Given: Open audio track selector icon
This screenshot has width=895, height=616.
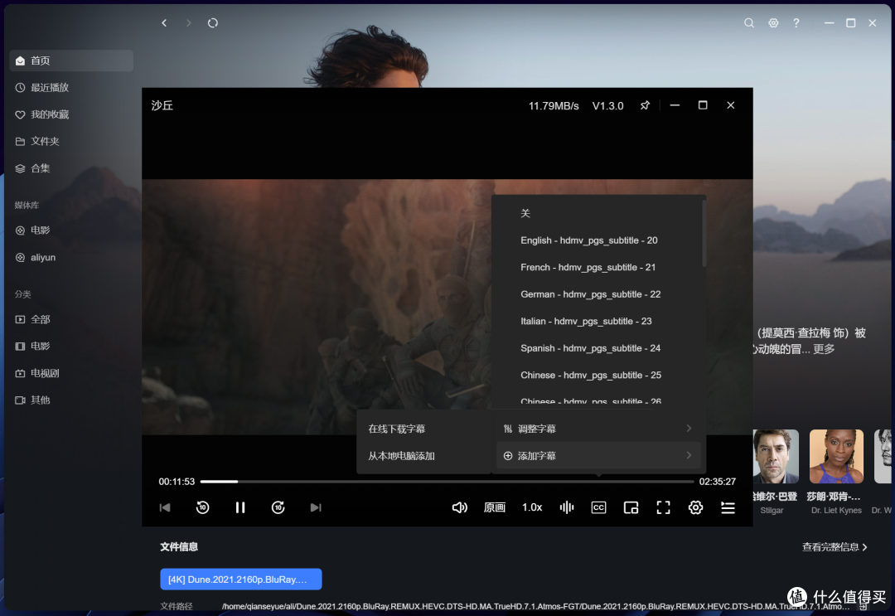Looking at the screenshot, I should (x=567, y=507).
